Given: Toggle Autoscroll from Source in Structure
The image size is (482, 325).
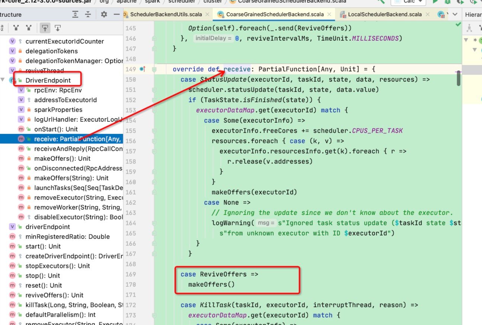Looking at the screenshot, I should click(57, 28).
